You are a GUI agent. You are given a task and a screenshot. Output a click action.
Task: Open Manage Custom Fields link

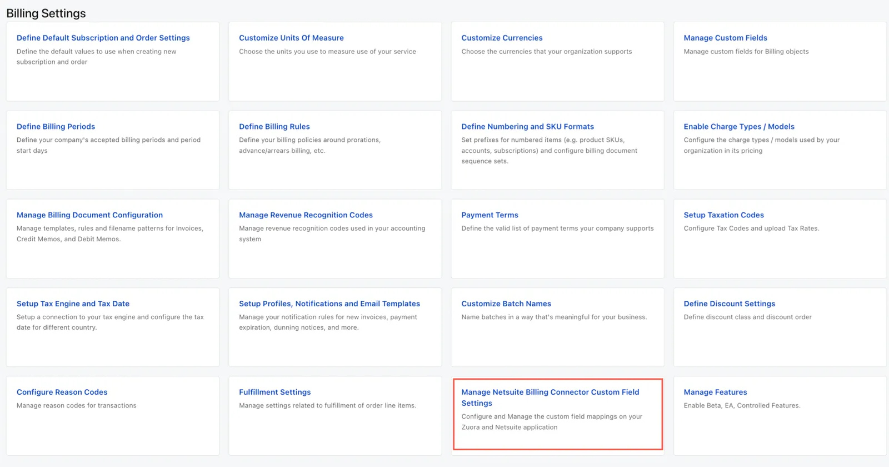click(725, 38)
